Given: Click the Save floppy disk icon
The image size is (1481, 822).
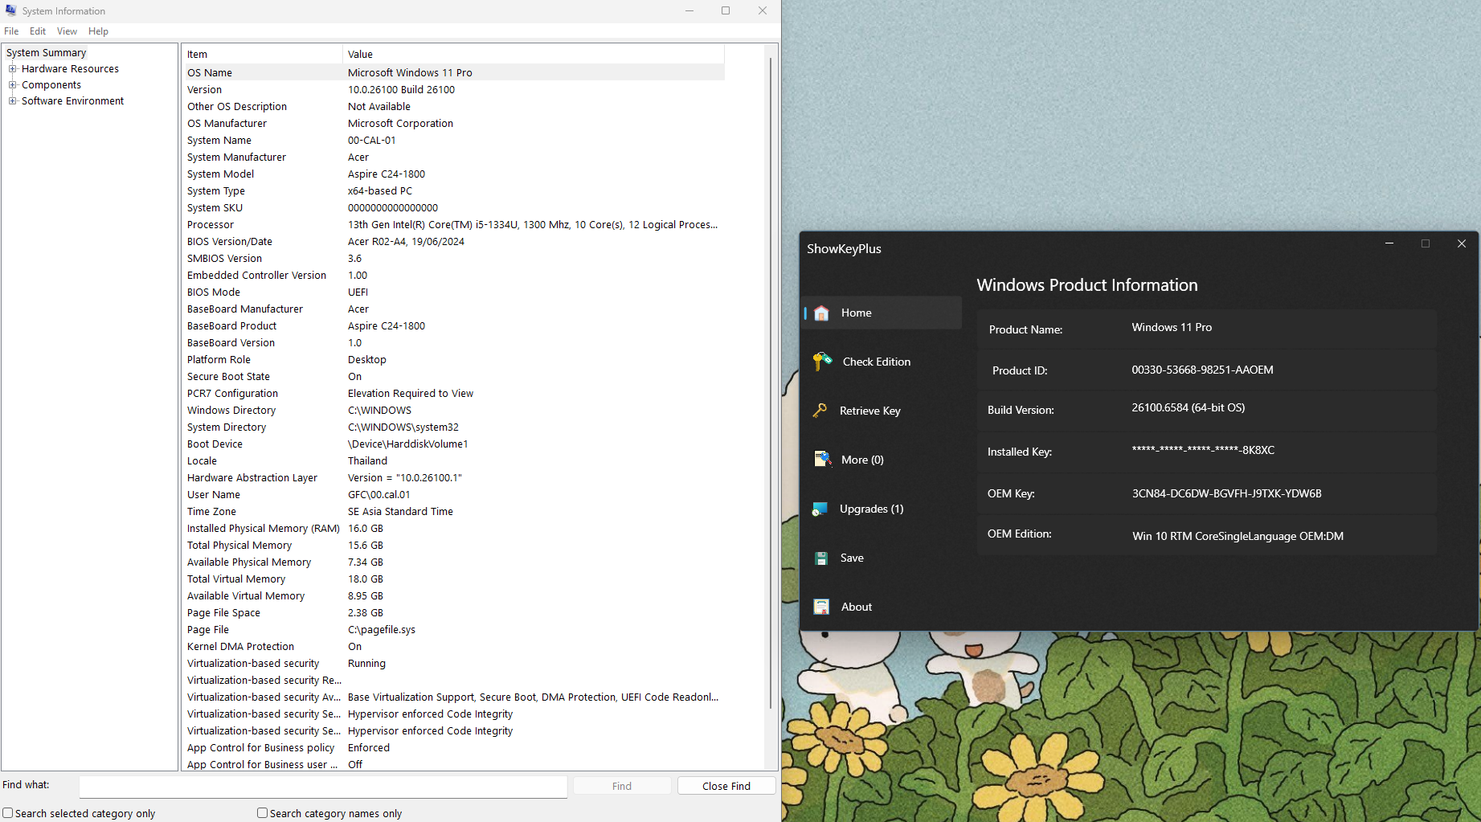Looking at the screenshot, I should pyautogui.click(x=821, y=558).
